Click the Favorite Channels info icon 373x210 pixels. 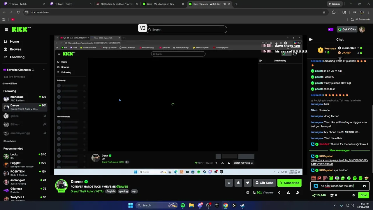(33, 70)
